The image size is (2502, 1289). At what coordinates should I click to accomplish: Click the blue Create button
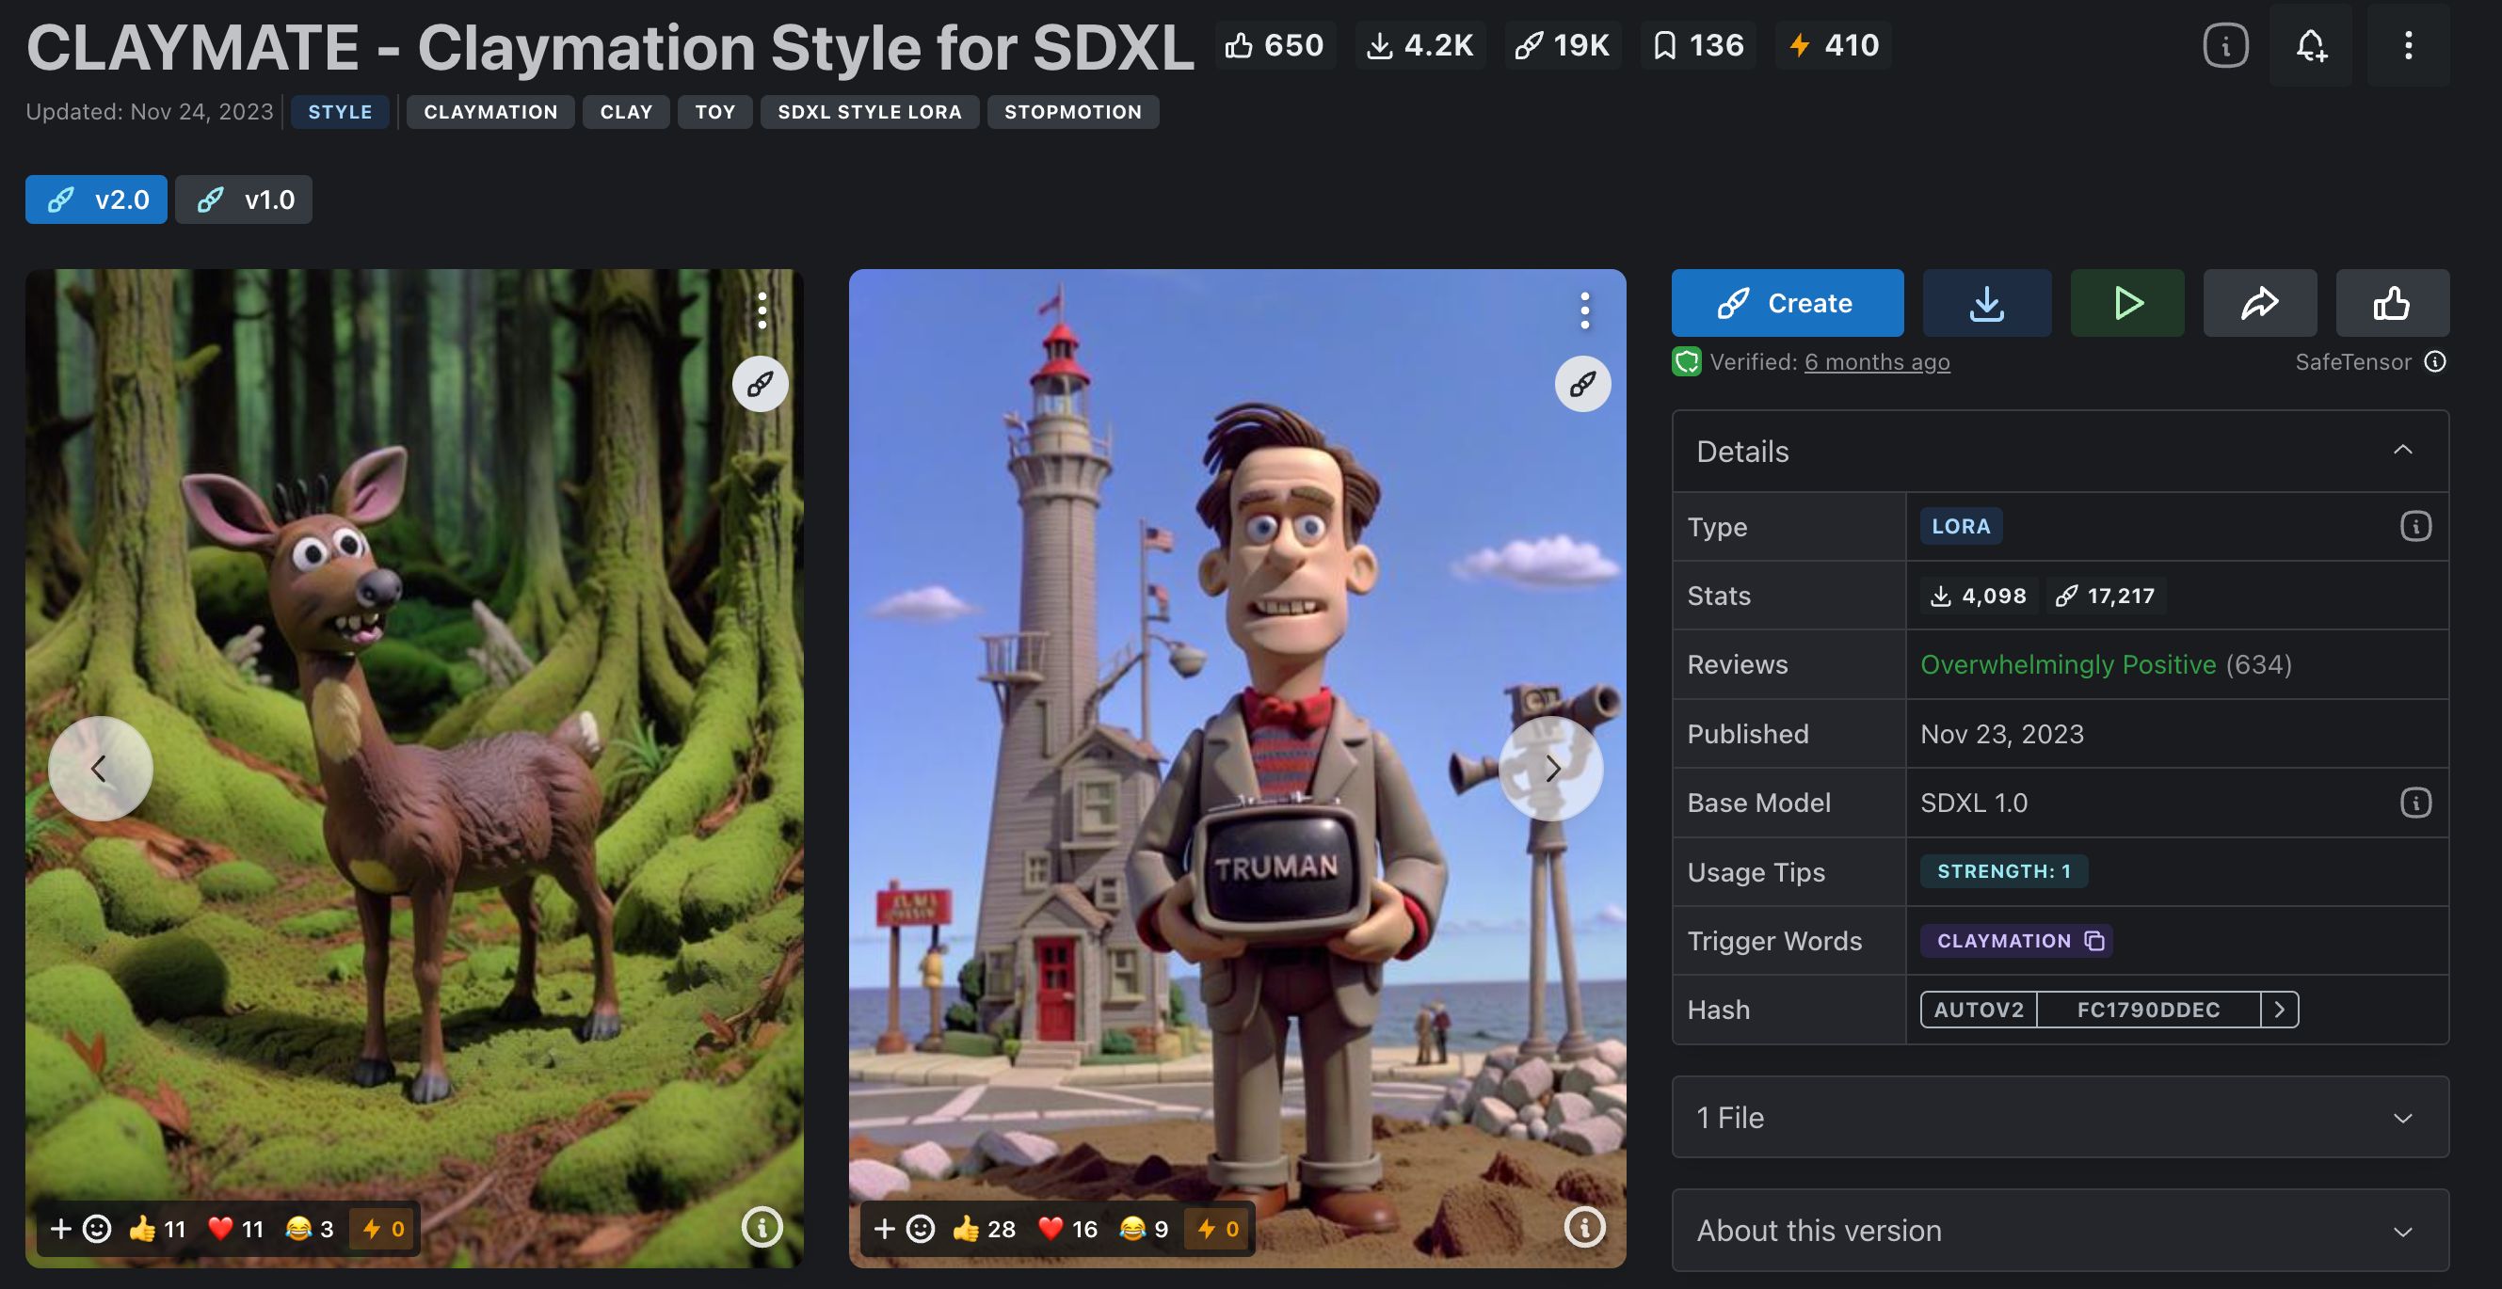pyautogui.click(x=1787, y=303)
